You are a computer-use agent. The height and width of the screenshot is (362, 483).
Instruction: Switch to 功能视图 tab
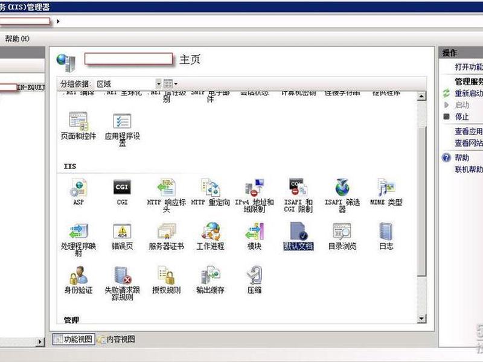(x=74, y=339)
